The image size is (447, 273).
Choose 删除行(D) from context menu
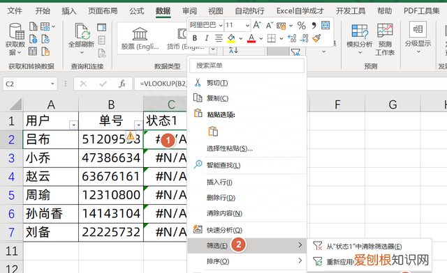pyautogui.click(x=247, y=198)
